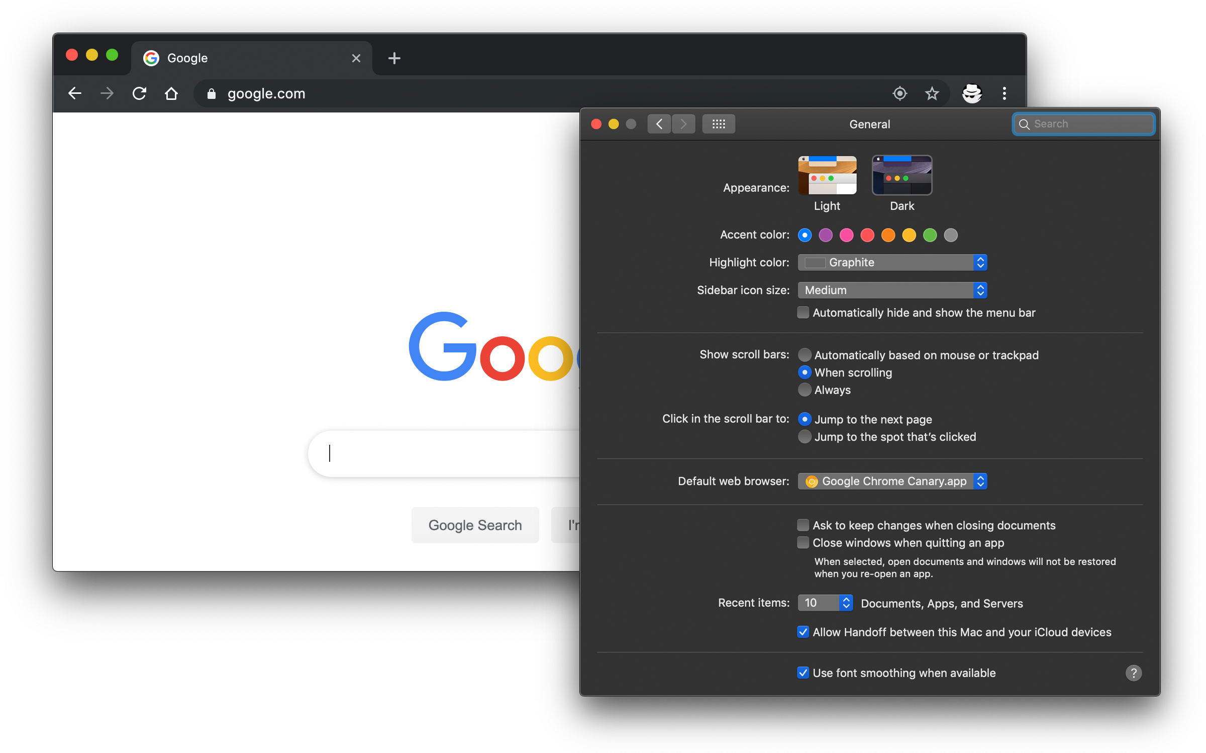Screen dimensions: 1206x753
Task: Open the Default web browser dropdown
Action: (x=892, y=481)
